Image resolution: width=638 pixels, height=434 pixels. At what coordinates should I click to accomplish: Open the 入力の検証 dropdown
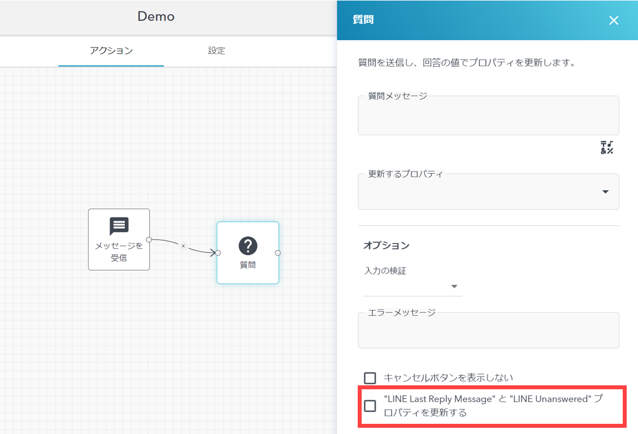pyautogui.click(x=413, y=287)
